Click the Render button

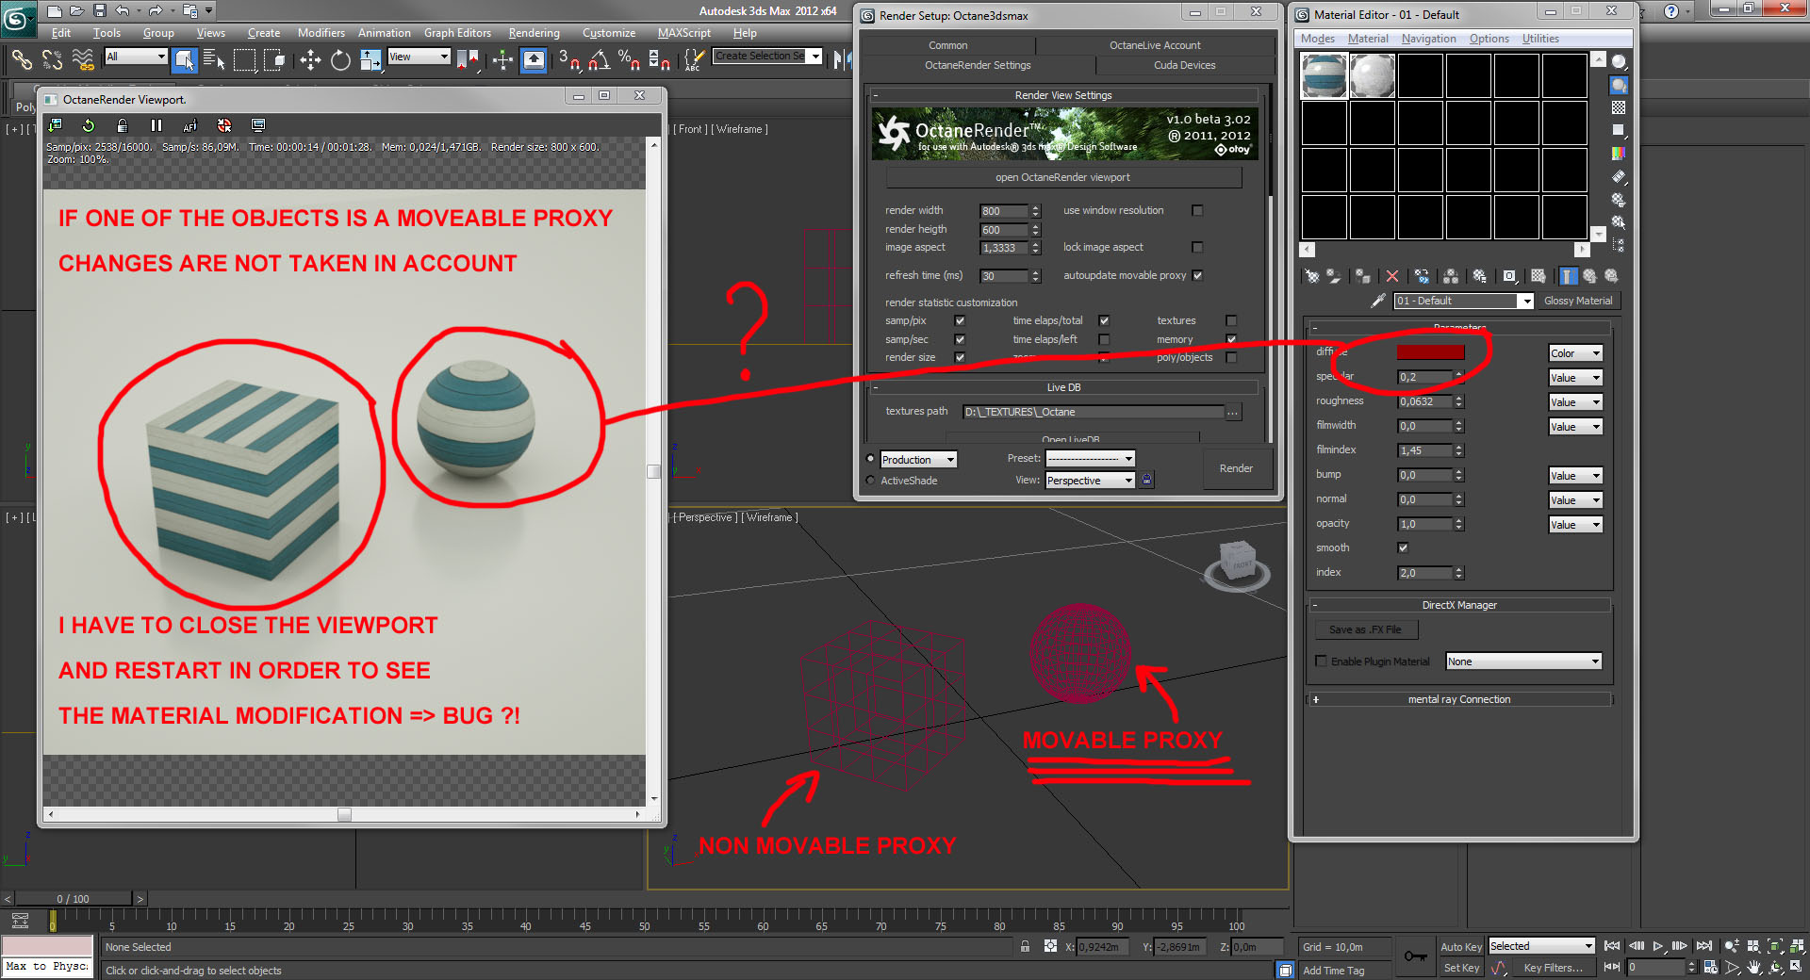(1236, 468)
